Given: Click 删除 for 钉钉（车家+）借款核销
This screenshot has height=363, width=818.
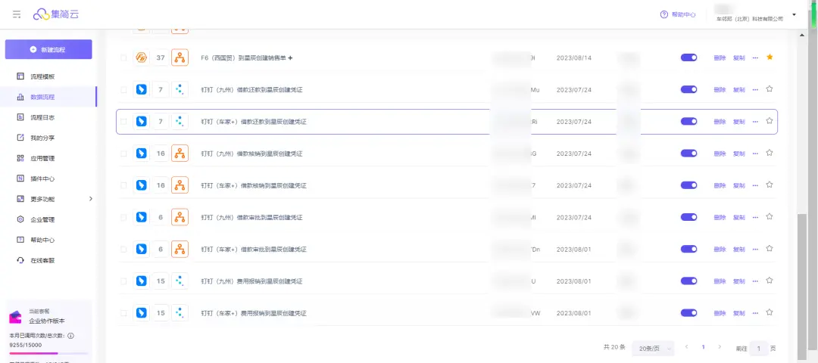Looking at the screenshot, I should 720,185.
